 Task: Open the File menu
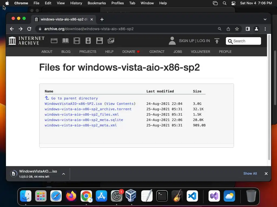(x=37, y=3)
